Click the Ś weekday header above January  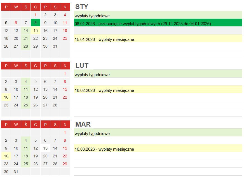coord(26,7)
